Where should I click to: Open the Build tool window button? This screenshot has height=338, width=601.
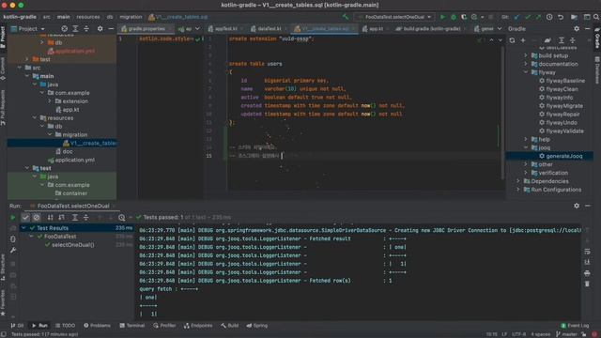(229, 326)
